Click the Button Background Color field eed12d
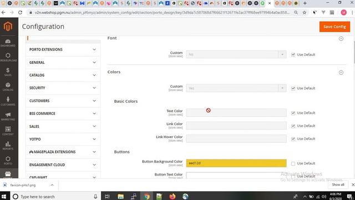 (236, 163)
